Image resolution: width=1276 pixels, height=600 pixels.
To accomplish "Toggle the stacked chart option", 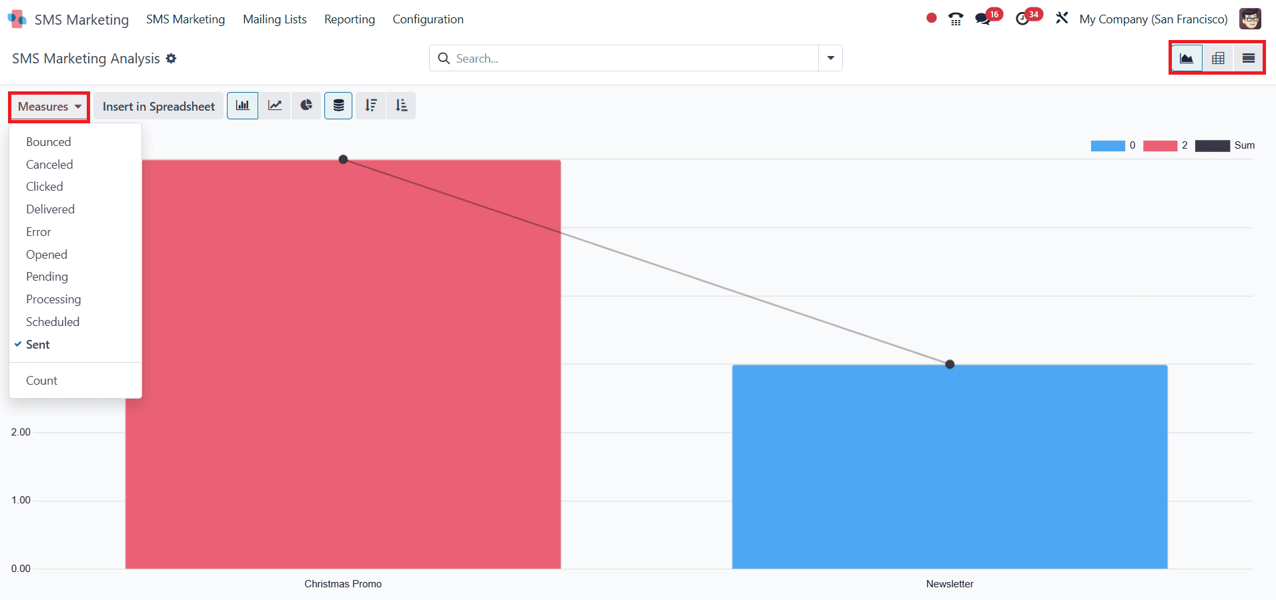I will (x=338, y=105).
